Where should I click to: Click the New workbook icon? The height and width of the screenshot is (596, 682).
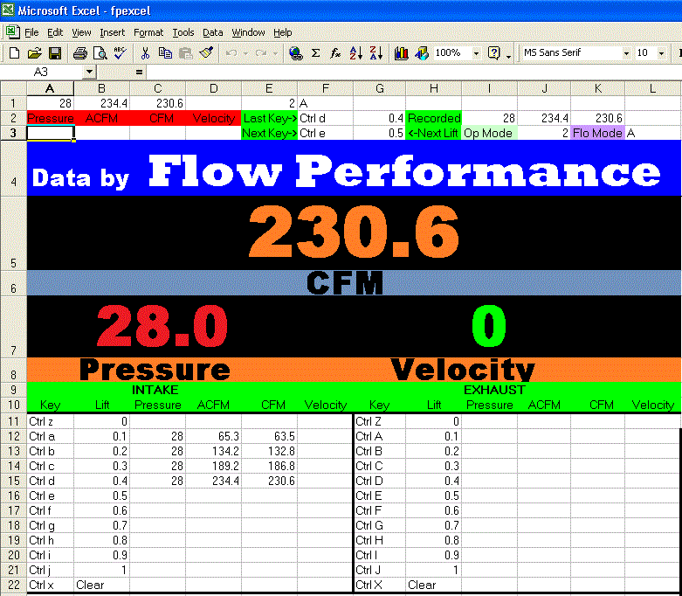(14, 53)
